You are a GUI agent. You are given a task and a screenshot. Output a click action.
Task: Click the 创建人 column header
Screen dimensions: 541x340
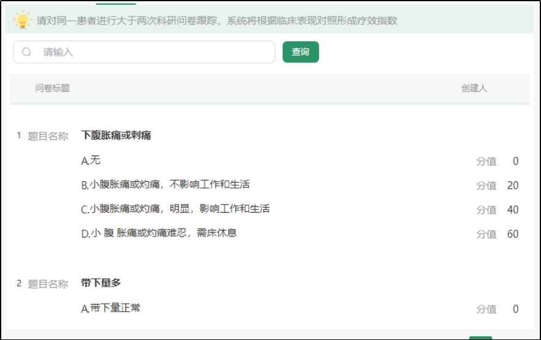(x=474, y=88)
